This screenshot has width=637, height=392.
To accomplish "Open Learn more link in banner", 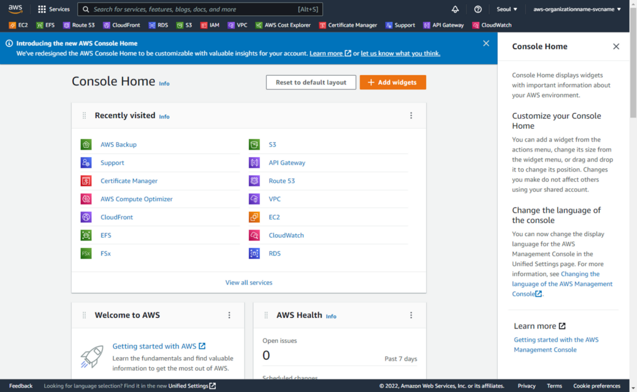I will pos(330,53).
